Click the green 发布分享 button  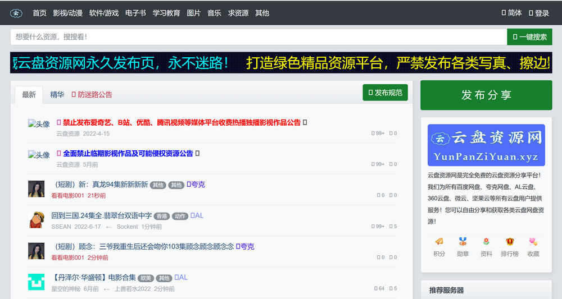pos(486,95)
